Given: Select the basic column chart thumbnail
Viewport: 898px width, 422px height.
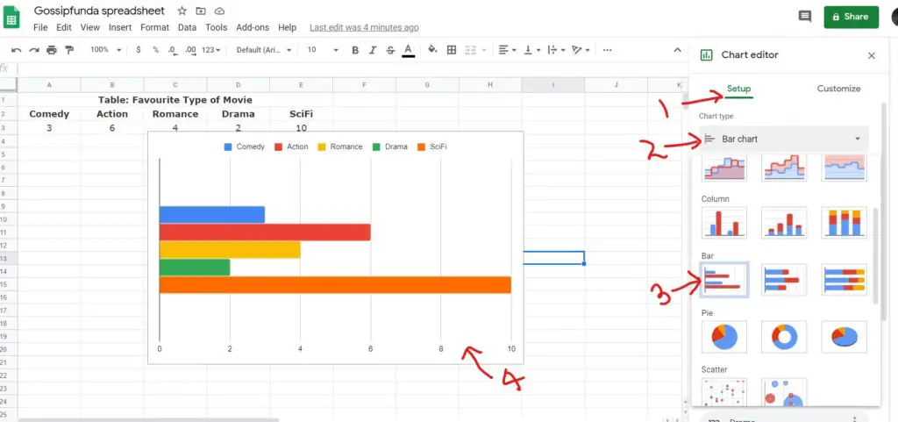Looking at the screenshot, I should (723, 223).
